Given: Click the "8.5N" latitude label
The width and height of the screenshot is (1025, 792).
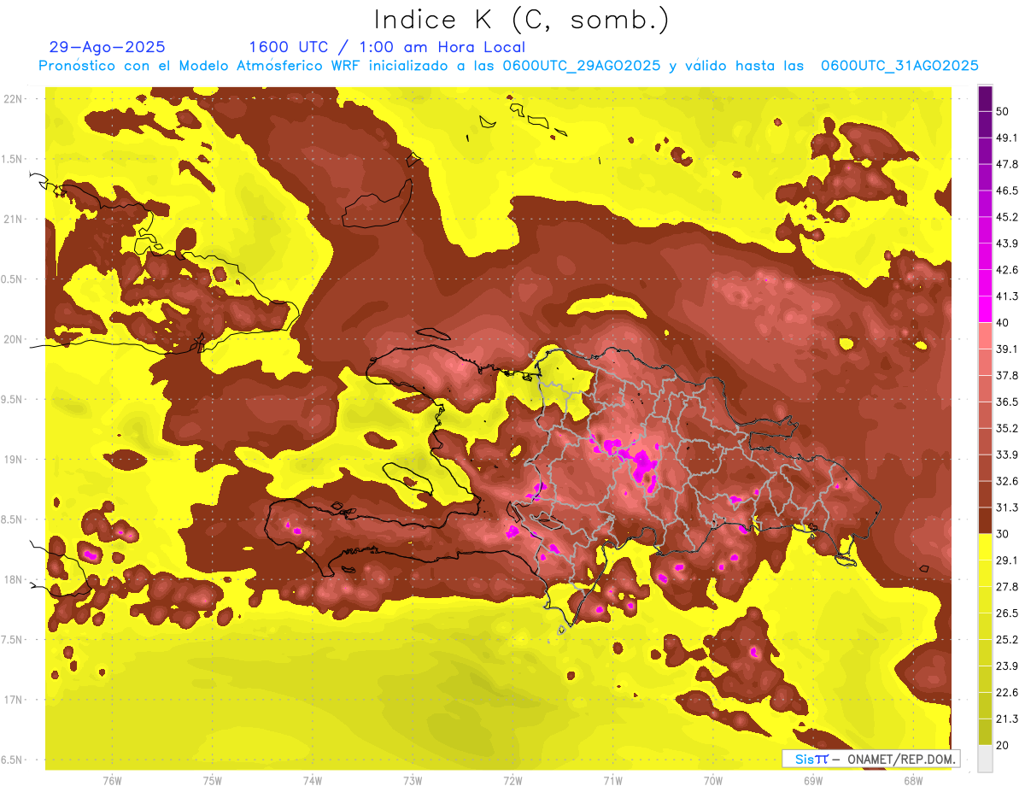Looking at the screenshot, I should [12, 519].
